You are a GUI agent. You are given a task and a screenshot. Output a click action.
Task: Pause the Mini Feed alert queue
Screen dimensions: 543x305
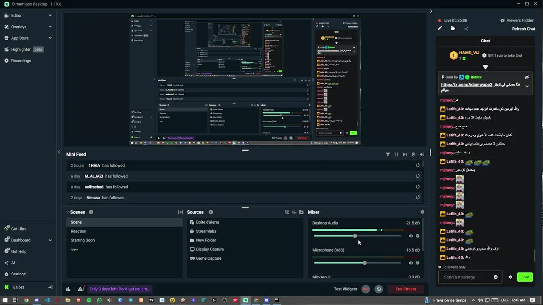pyautogui.click(x=396, y=155)
